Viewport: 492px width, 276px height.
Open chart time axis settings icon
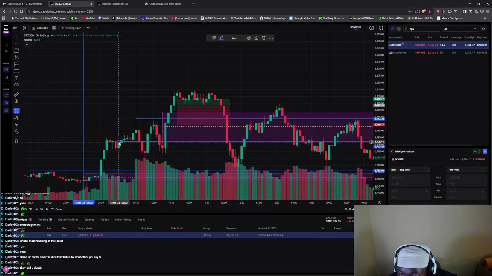(379, 202)
